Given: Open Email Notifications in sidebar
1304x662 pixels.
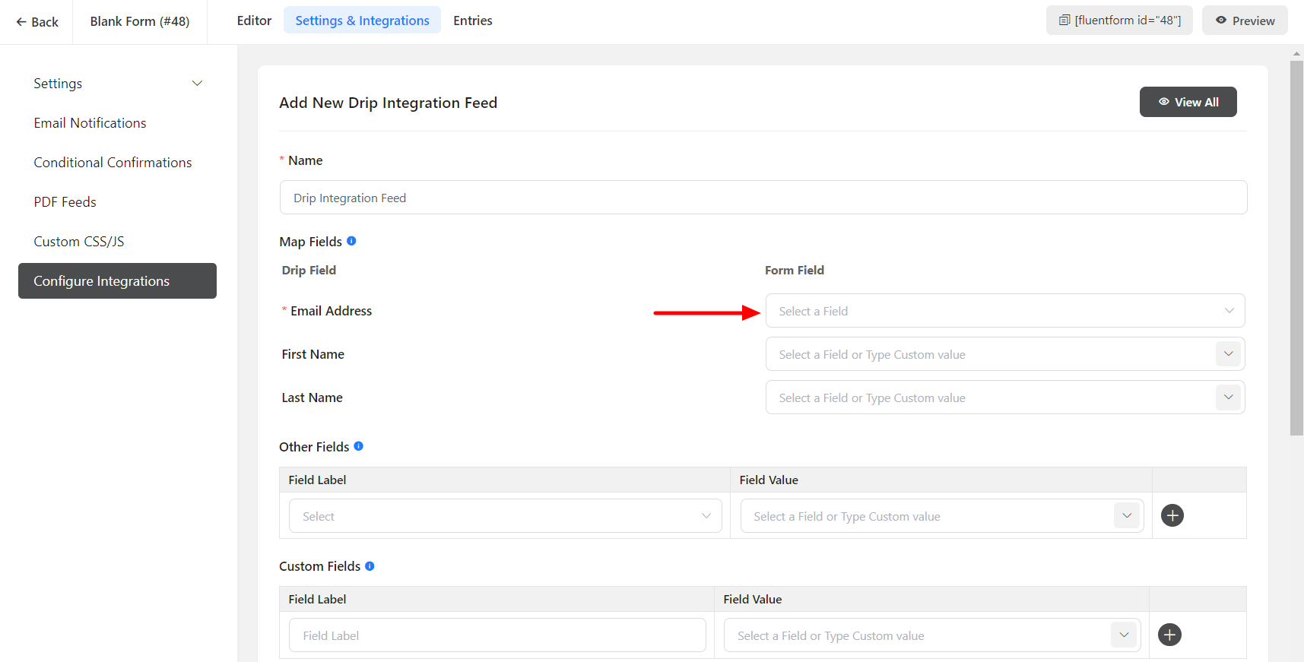Looking at the screenshot, I should coord(90,123).
